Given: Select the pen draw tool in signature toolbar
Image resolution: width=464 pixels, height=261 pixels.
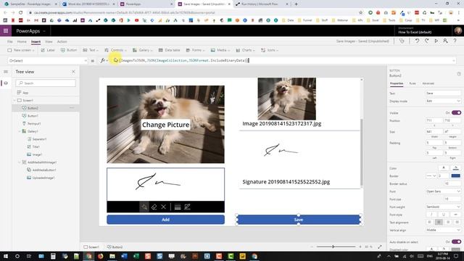Looking at the screenshot, I should coord(144,207).
